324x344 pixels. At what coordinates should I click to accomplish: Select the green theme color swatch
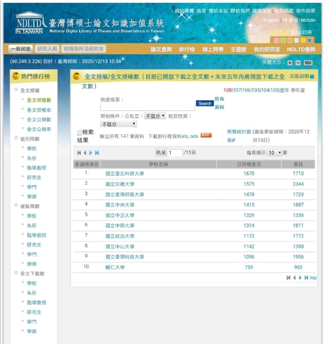(283, 40)
